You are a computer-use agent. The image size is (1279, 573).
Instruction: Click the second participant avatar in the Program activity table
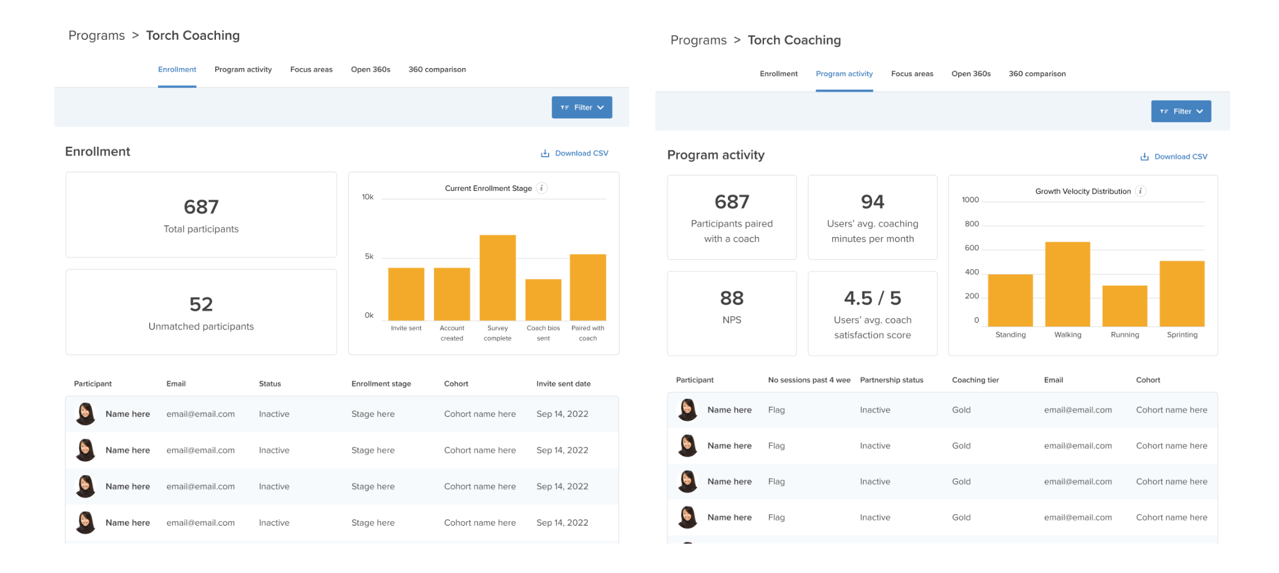click(x=688, y=446)
